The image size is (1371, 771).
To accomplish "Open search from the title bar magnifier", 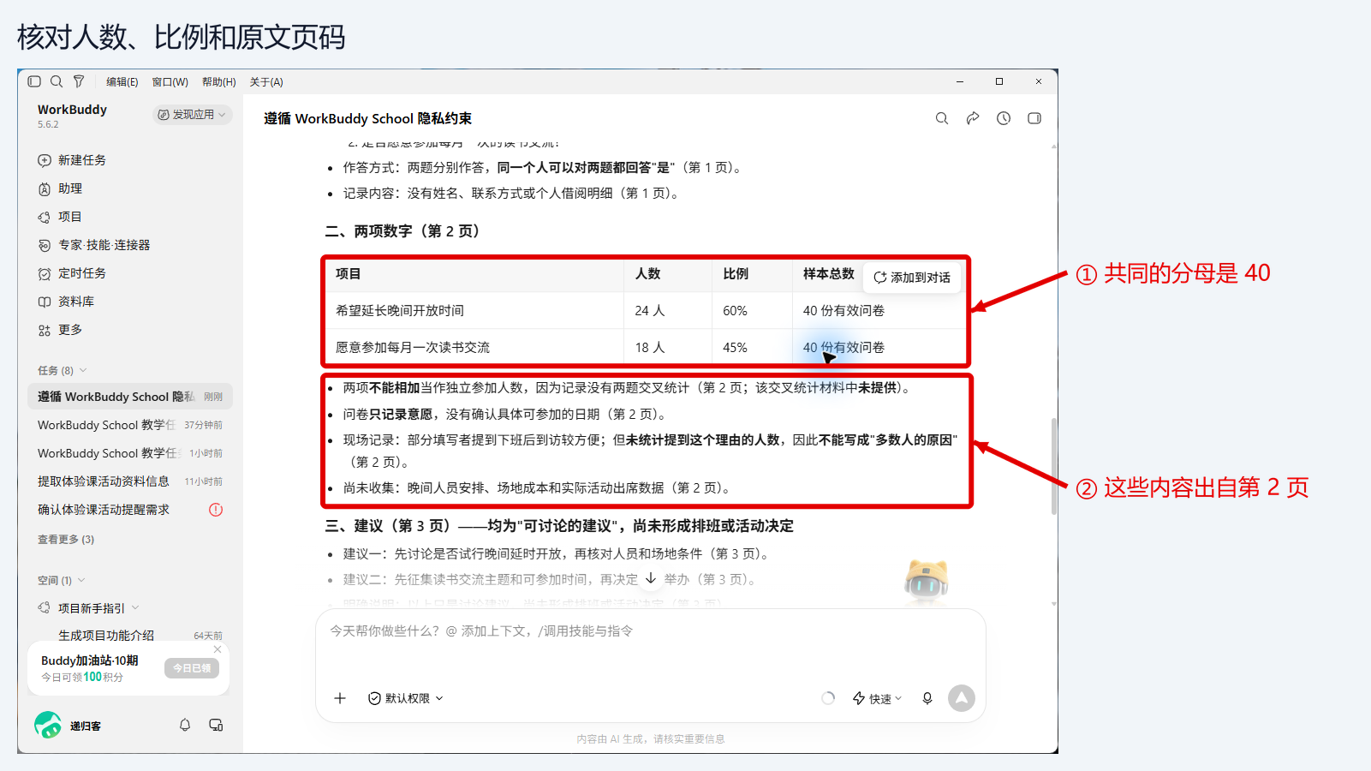I will [57, 81].
